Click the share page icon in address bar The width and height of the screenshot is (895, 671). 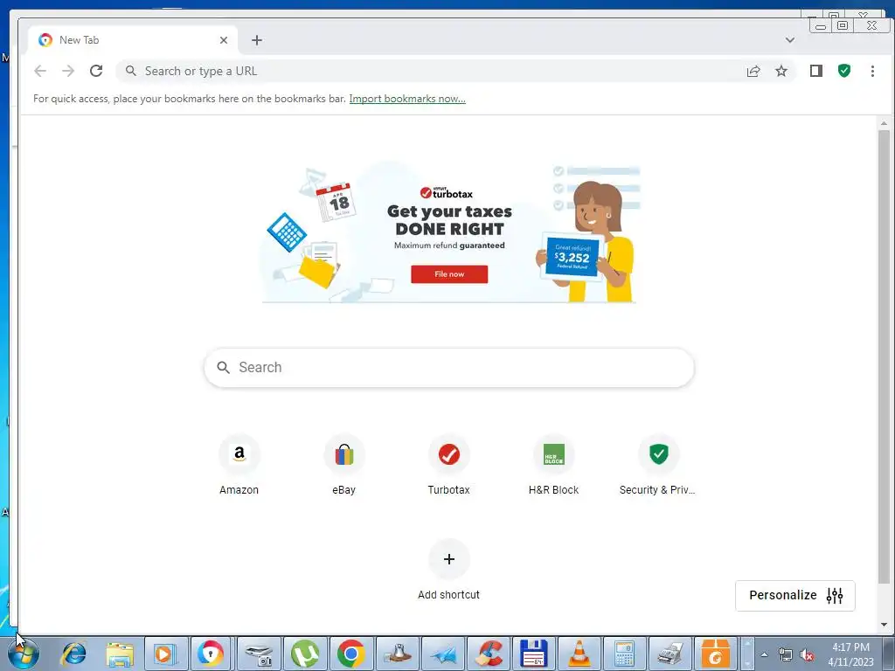pyautogui.click(x=753, y=71)
